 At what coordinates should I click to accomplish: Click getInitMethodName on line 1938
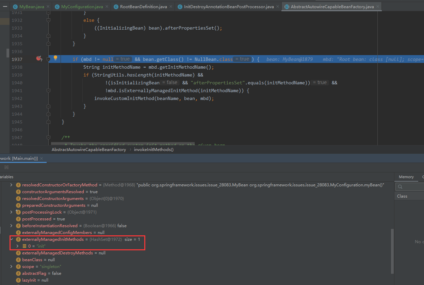coord(183,67)
